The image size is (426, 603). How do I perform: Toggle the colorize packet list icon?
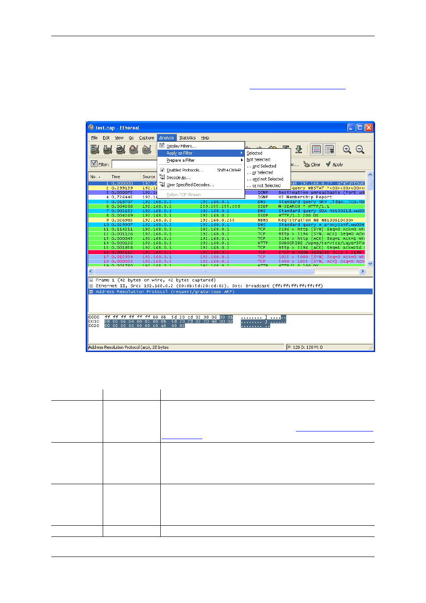[317, 149]
